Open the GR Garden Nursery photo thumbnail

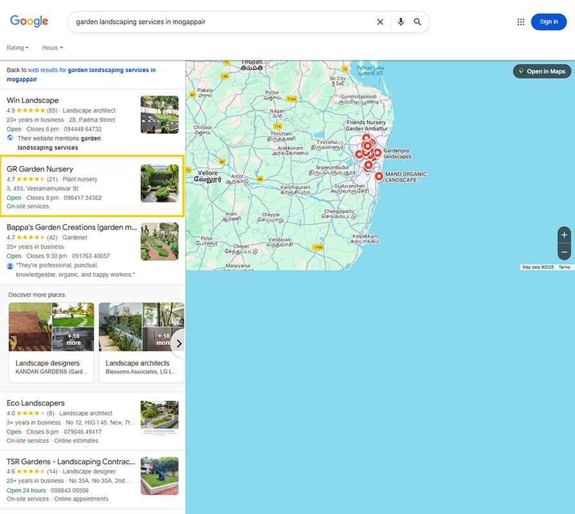(x=159, y=183)
